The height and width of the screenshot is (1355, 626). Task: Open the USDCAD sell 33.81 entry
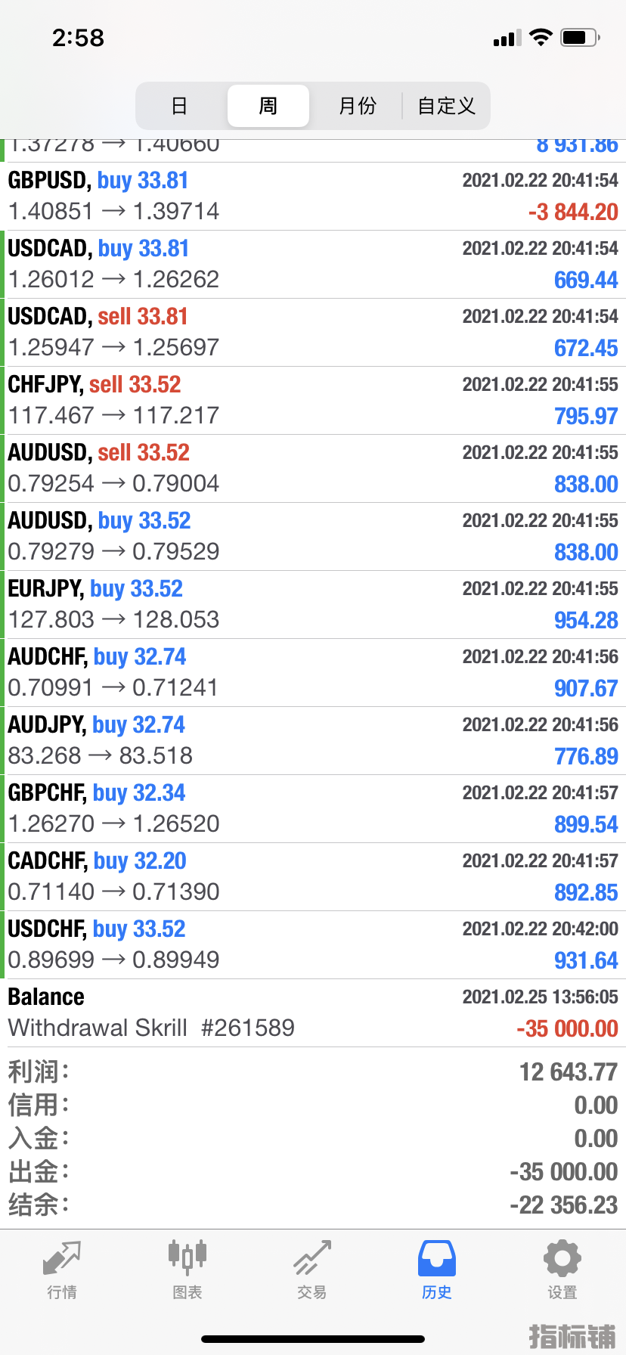click(313, 332)
